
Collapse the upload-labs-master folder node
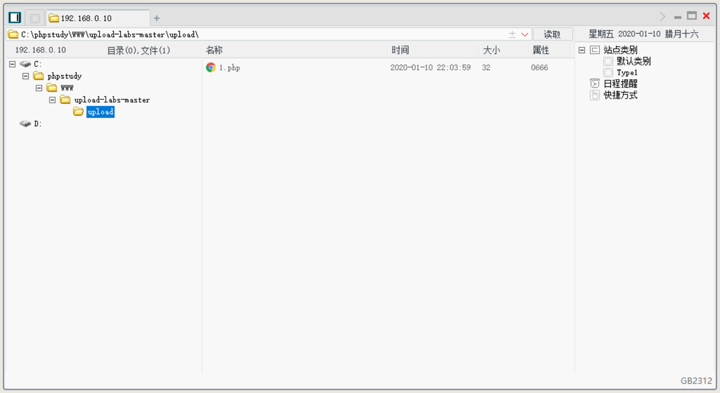[52, 99]
